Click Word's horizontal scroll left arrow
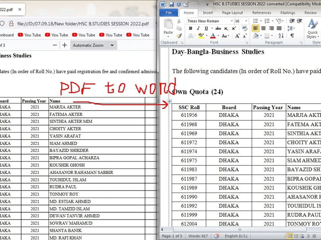Image resolution: width=321 pixels, height=240 pixels. coord(162,229)
